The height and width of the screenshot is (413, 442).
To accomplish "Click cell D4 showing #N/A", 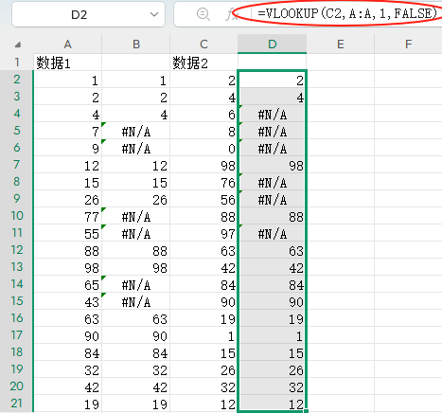I will pos(272,114).
